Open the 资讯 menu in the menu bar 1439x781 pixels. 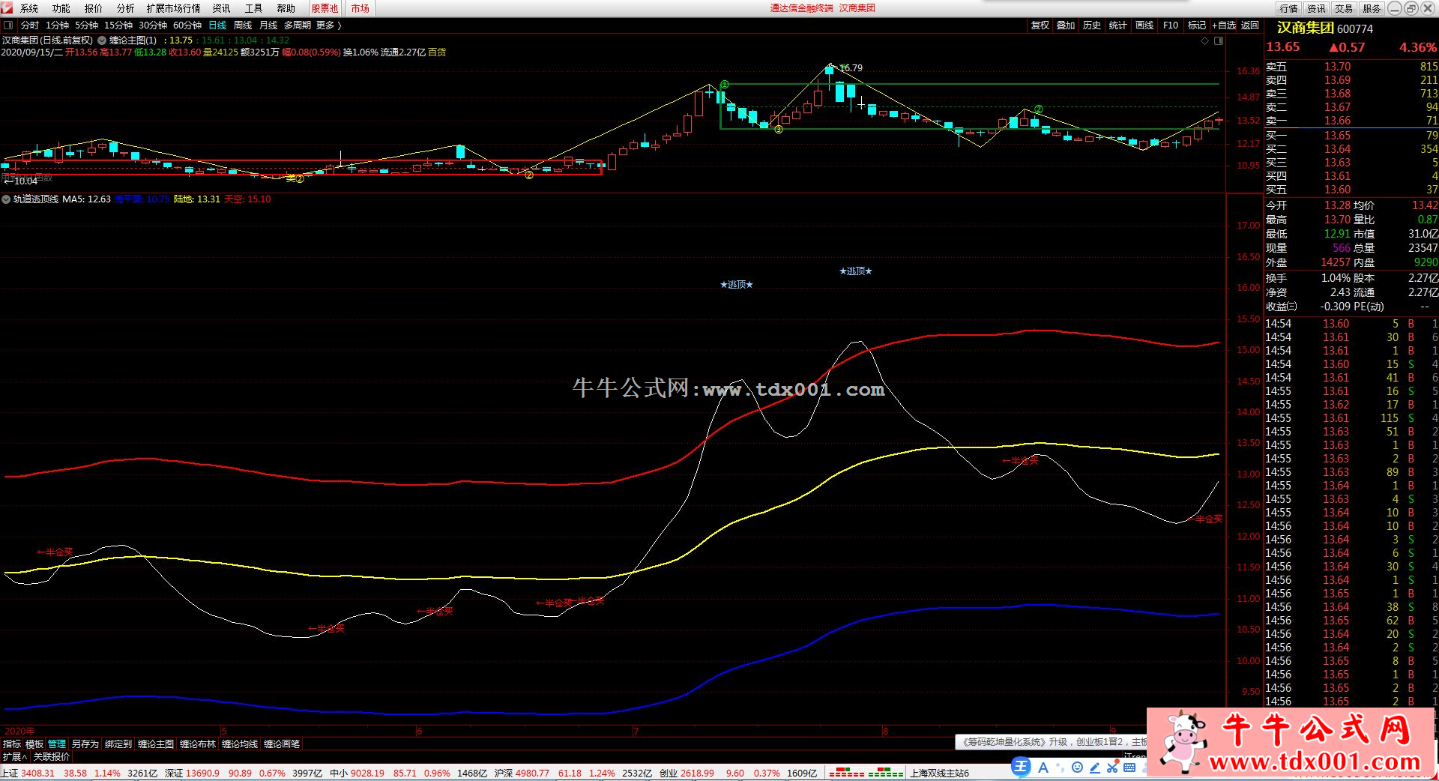coord(222,8)
